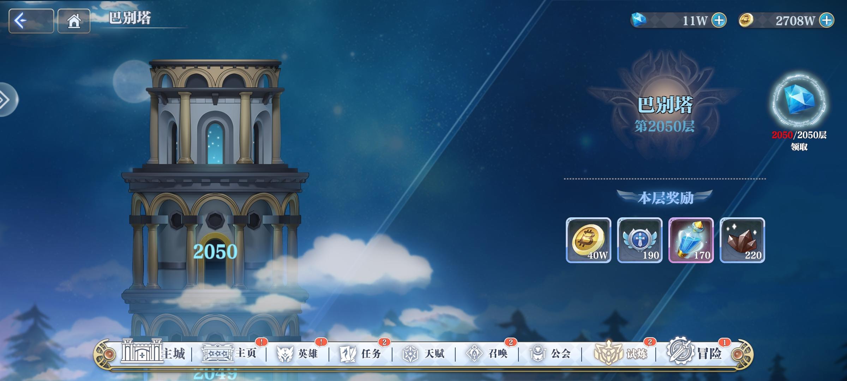
Task: Open the 主城 main city tab
Action: 154,351
